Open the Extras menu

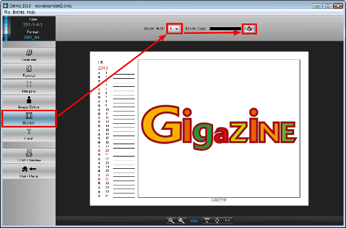pos(19,12)
